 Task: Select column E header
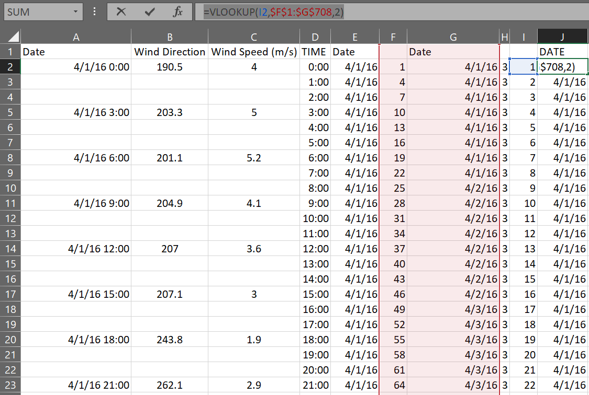[355, 37]
